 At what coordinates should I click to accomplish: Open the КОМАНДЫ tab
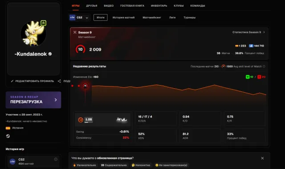click(198, 6)
